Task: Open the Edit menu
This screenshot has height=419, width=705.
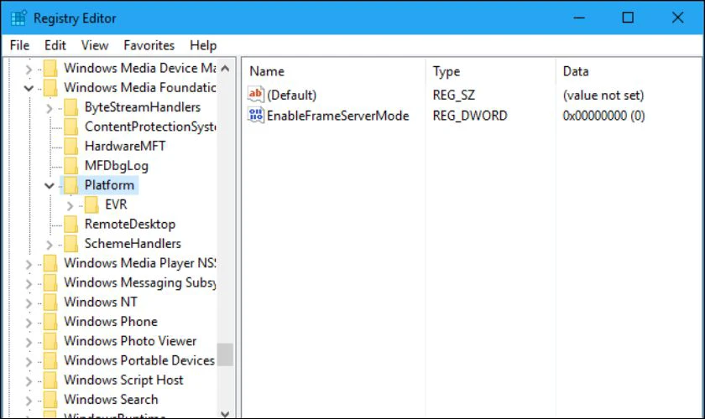Action: (x=55, y=45)
